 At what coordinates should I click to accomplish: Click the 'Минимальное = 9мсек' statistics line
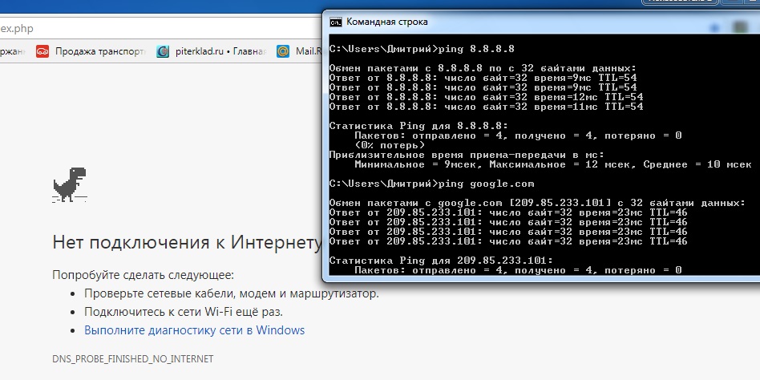[x=553, y=165]
